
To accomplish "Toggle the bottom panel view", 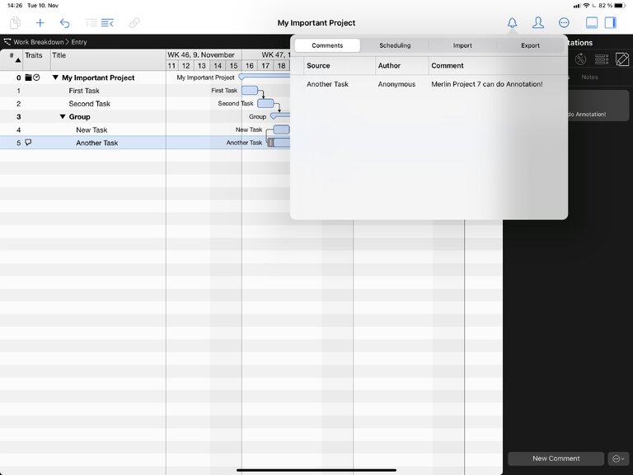I will point(591,23).
